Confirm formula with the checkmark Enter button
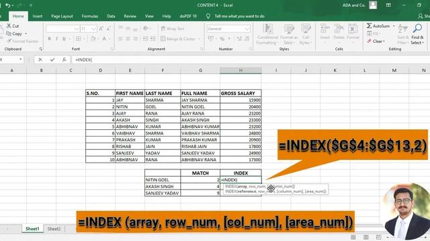Image resolution: width=430 pixels, height=241 pixels. click(52, 60)
